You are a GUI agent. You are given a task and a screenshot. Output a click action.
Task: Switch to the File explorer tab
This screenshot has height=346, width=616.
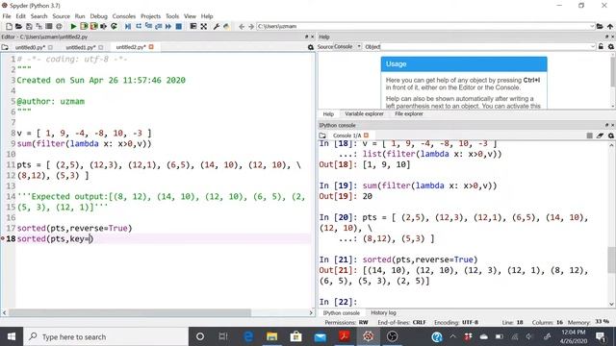pos(408,113)
